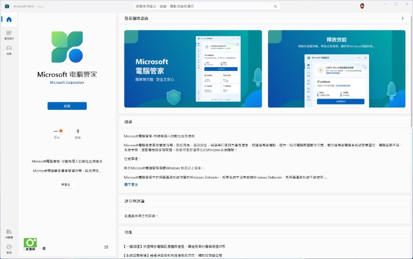This screenshot has width=413, height=259.
Task: Click the 描述 section heading
Action: (x=128, y=122)
